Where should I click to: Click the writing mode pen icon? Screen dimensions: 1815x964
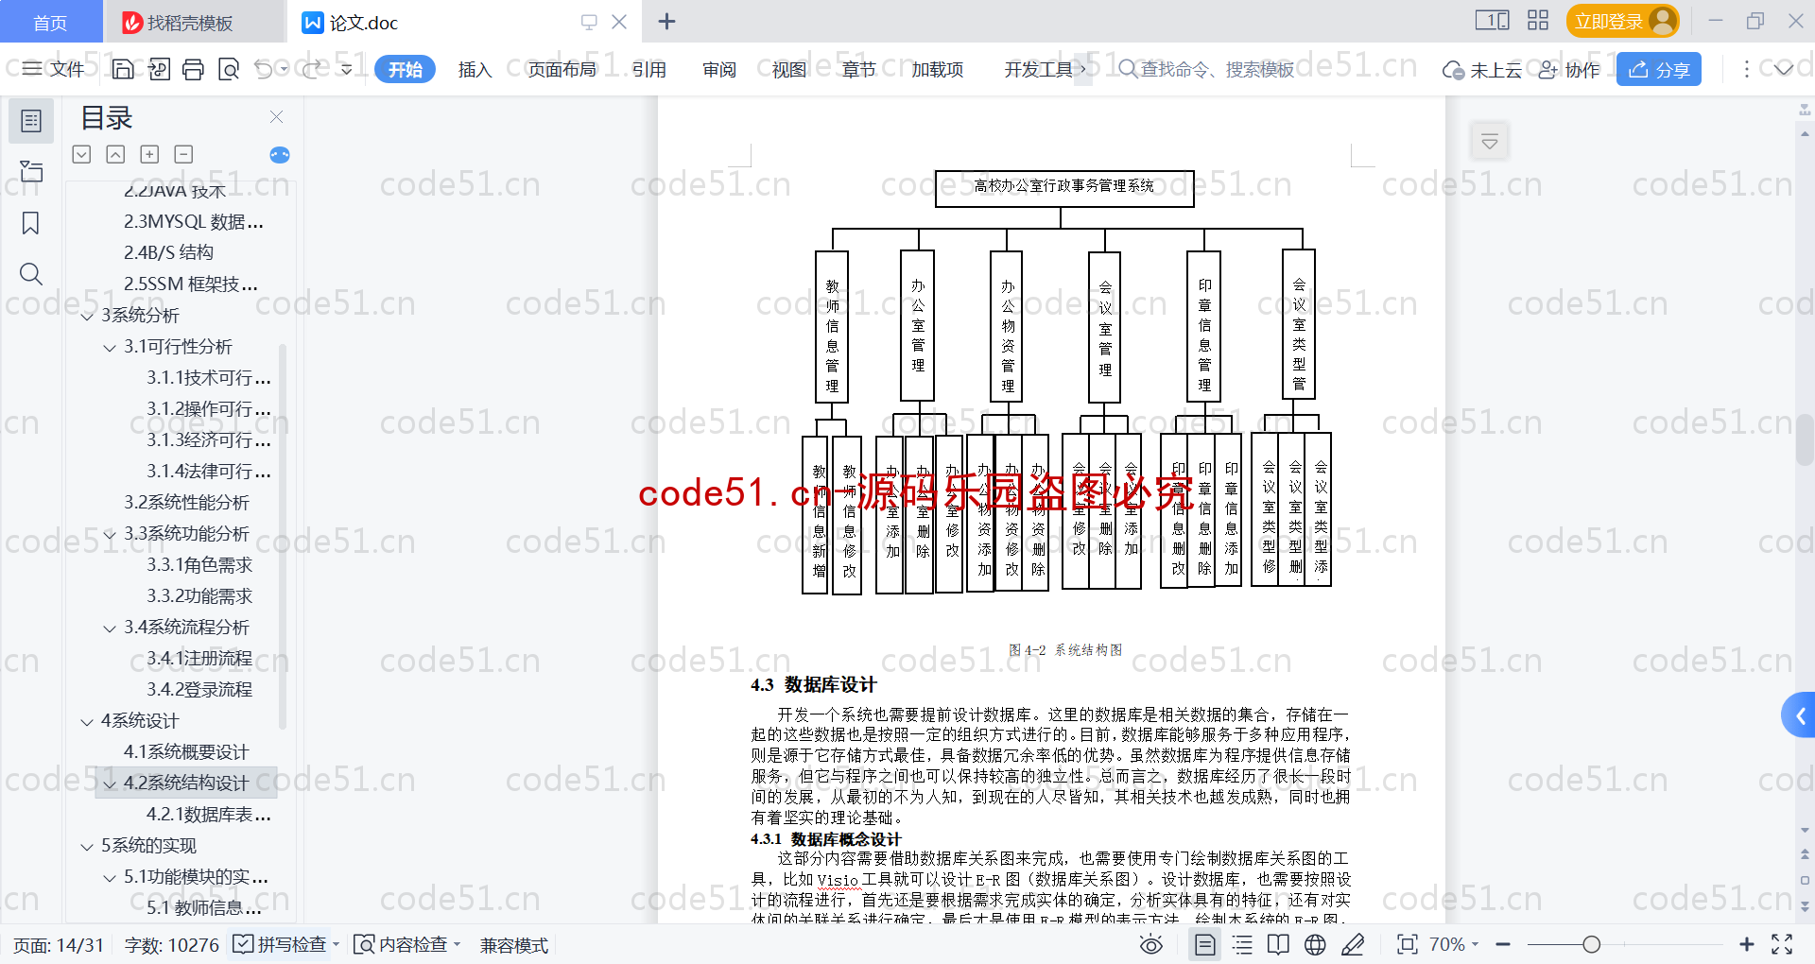(x=1353, y=944)
